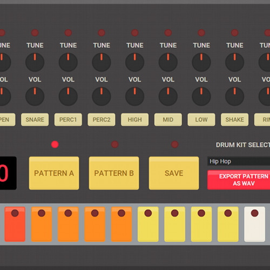Viewport: 270px width, 270px height.
Task: Click the LOW VOL knob
Action: pyautogui.click(x=201, y=96)
